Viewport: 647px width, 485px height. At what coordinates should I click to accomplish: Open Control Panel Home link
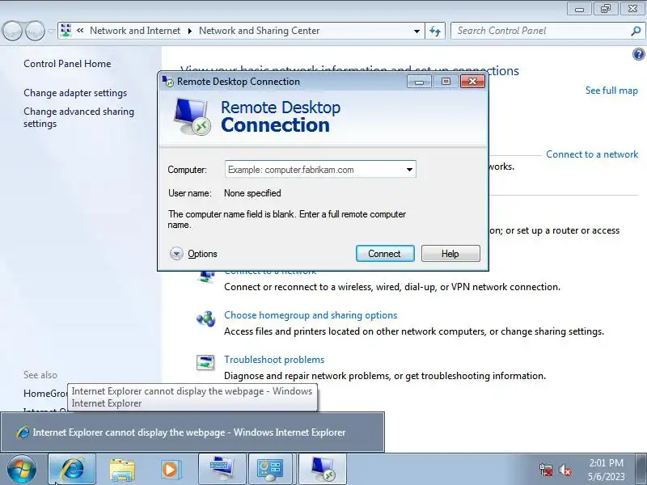(x=67, y=64)
